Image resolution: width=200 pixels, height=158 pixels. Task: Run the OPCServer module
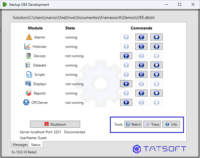pyautogui.click(x=126, y=102)
